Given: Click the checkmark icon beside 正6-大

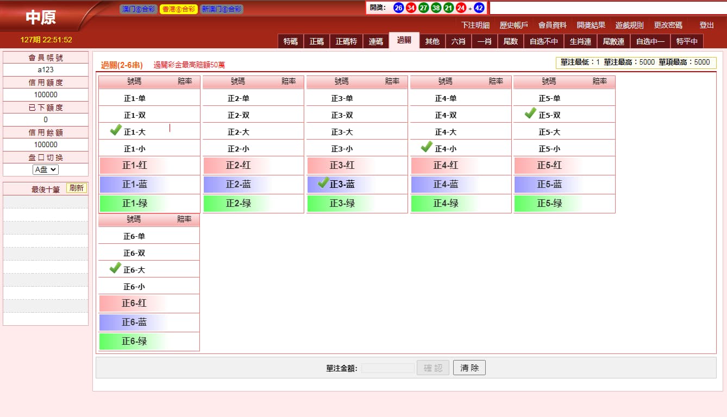Looking at the screenshot, I should [x=115, y=268].
